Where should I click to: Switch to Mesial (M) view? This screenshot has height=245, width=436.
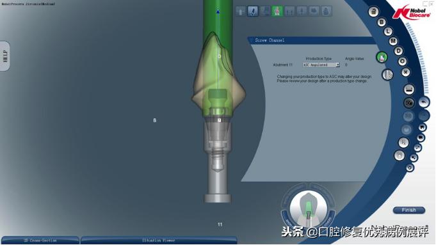[x=393, y=42]
